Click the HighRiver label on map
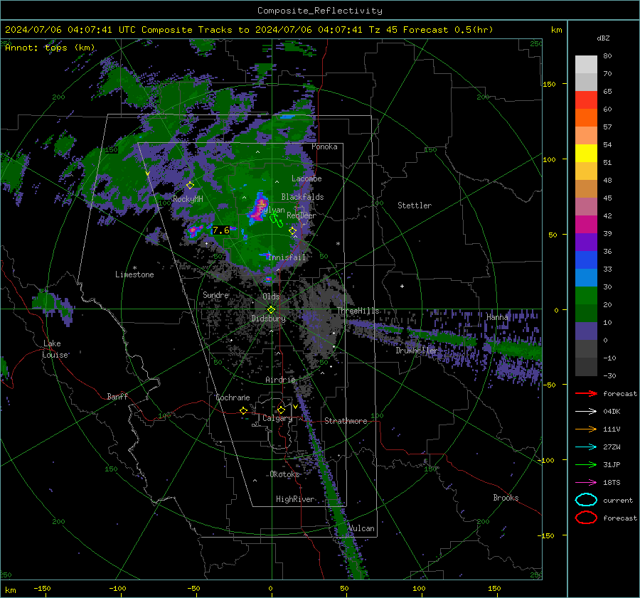The width and height of the screenshot is (640, 598). tap(294, 499)
